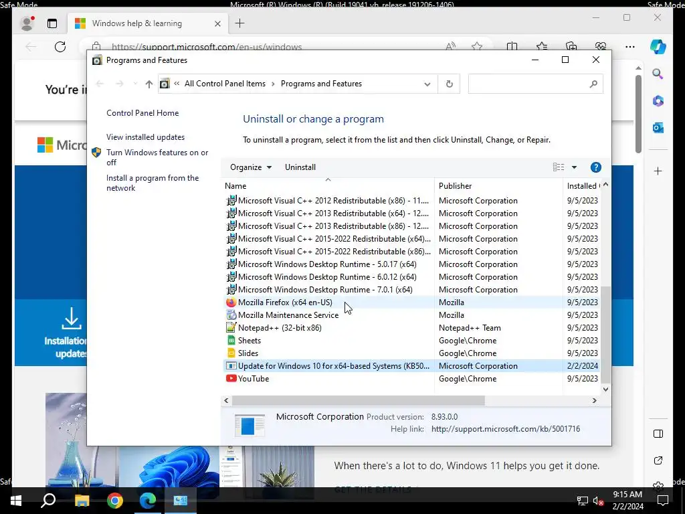Click the Sheets app icon in list
The height and width of the screenshot is (514, 685).
tap(231, 340)
